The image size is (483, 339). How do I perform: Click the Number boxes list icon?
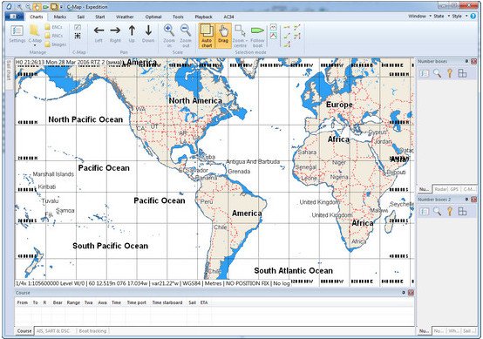point(425,73)
